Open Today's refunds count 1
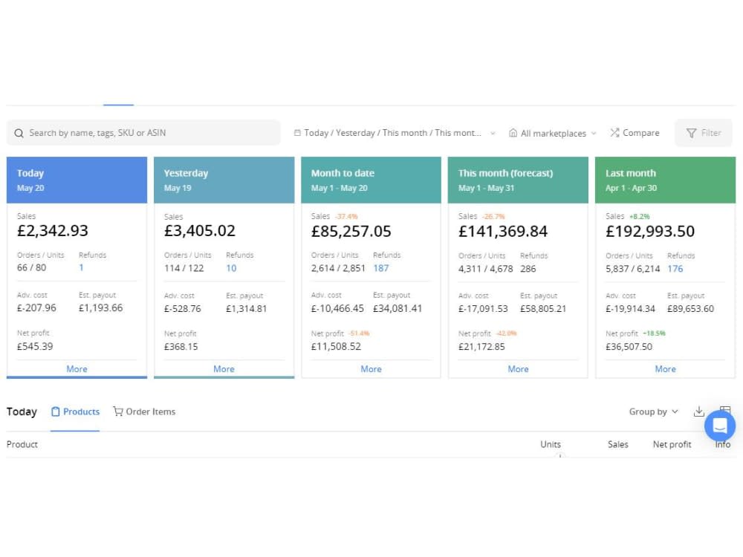 (81, 267)
